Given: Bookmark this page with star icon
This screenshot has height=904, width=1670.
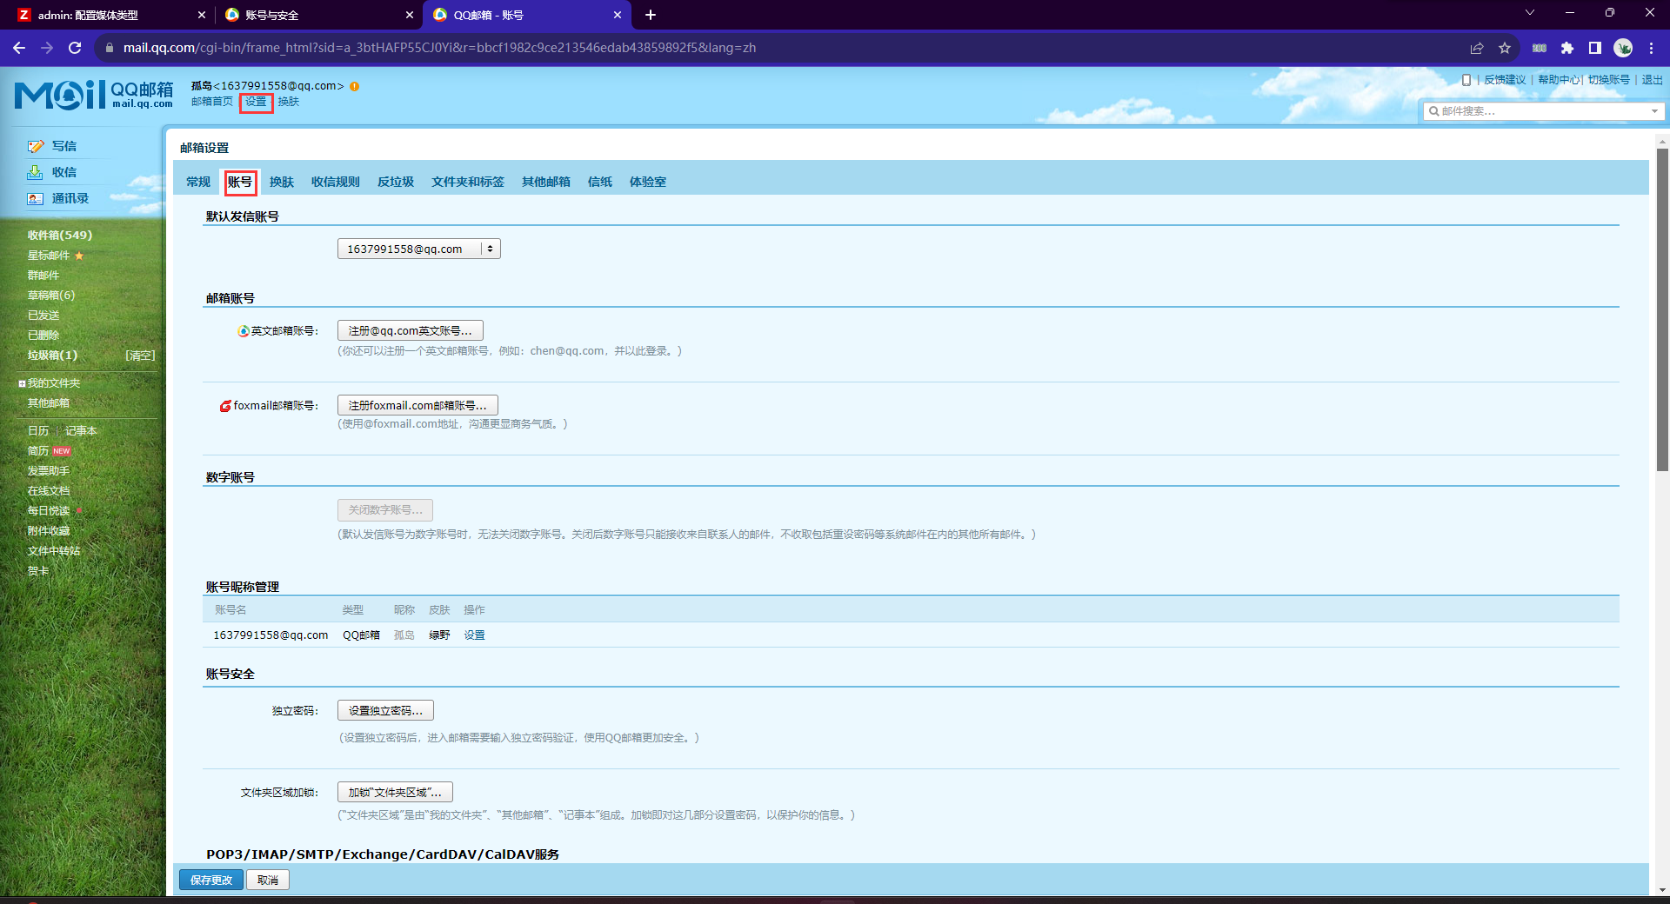Looking at the screenshot, I should [x=1505, y=48].
